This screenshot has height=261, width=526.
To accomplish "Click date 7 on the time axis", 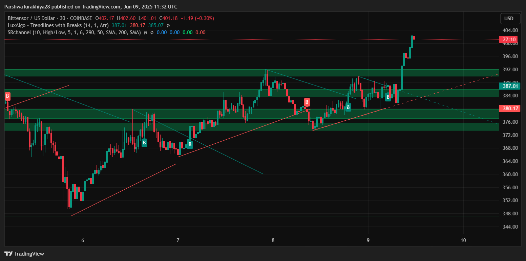I will point(178,240).
